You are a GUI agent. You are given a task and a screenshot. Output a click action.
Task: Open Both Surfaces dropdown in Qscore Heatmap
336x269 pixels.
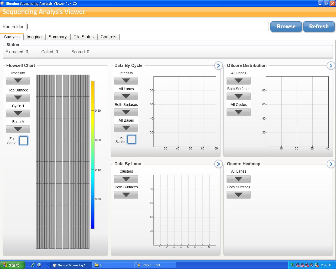click(239, 195)
